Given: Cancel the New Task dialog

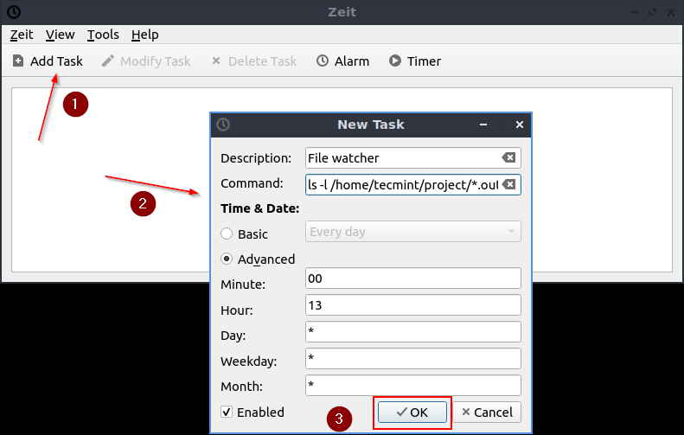Looking at the screenshot, I should 487,413.
